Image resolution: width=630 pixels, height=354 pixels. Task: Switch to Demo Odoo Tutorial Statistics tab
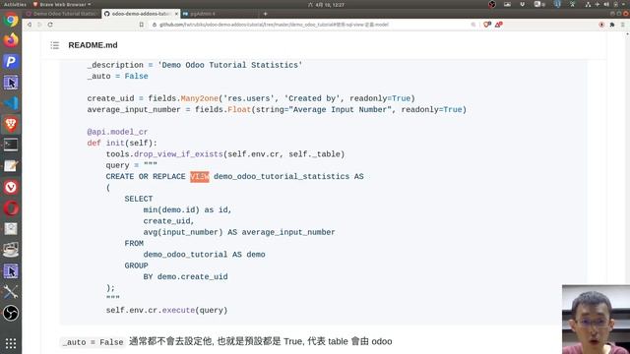[x=61, y=14]
